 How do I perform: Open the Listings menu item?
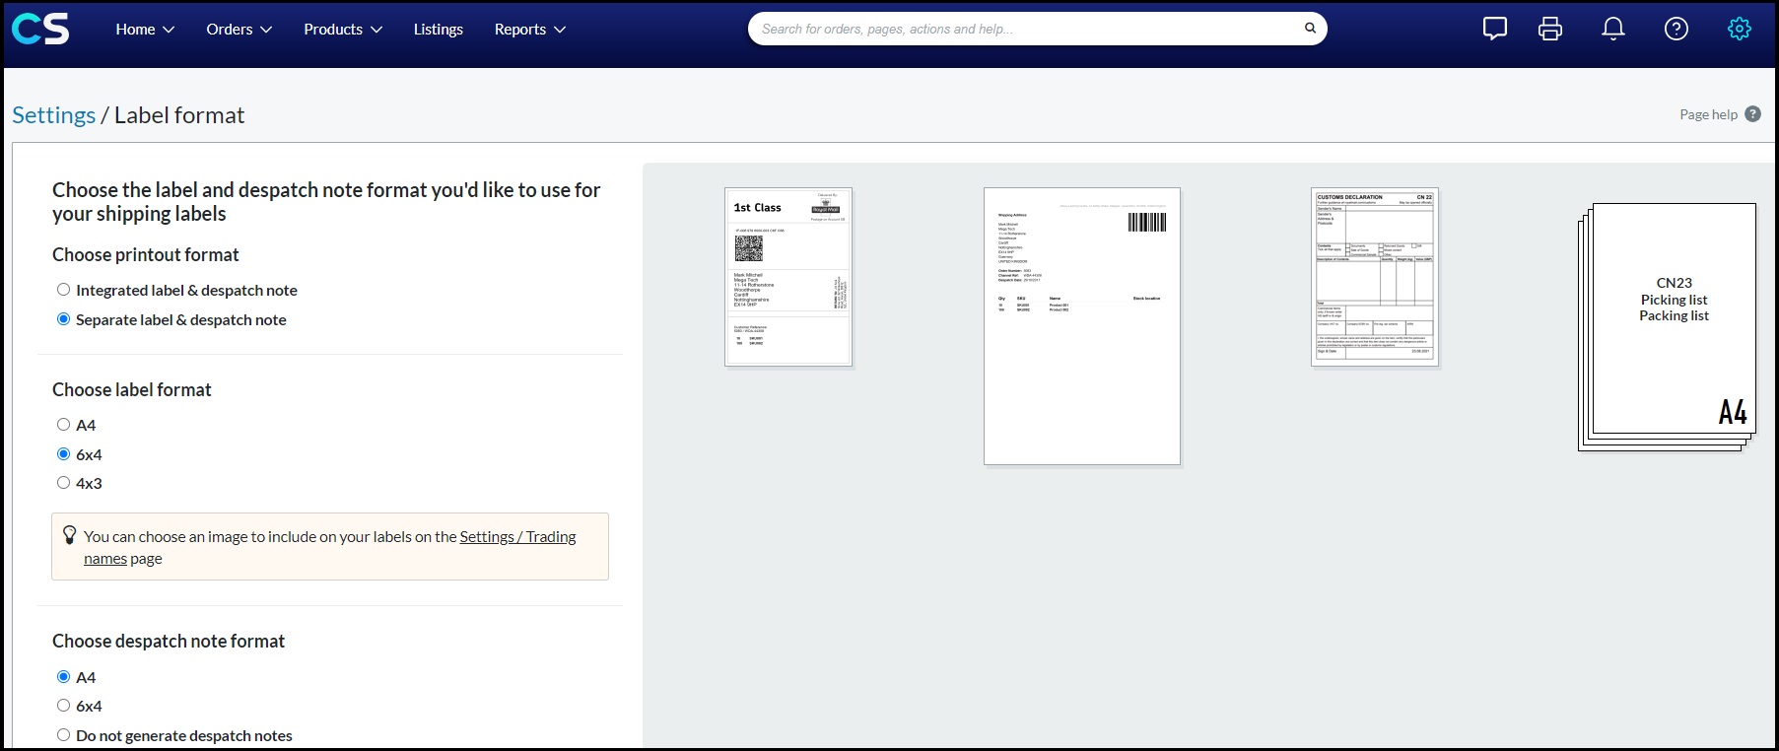[439, 30]
